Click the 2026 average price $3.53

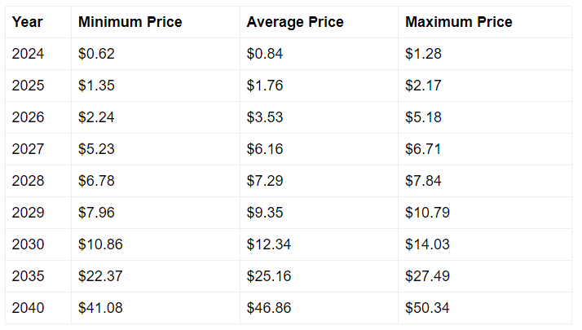coord(265,117)
